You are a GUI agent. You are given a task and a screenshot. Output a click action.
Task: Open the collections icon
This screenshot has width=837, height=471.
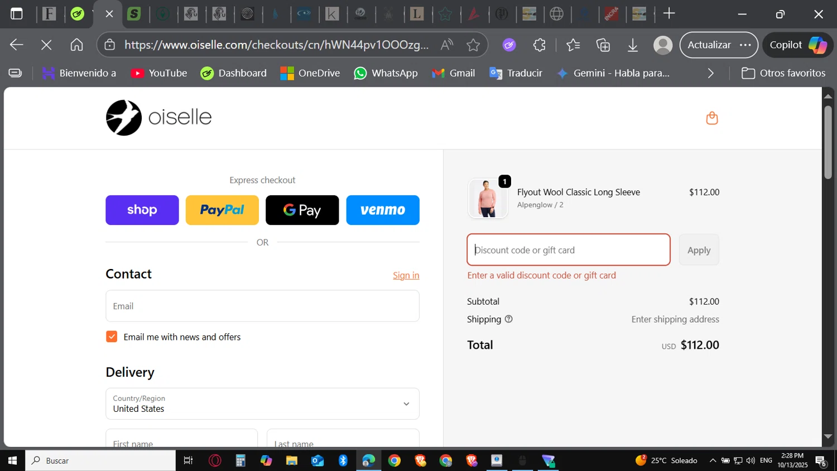(603, 45)
